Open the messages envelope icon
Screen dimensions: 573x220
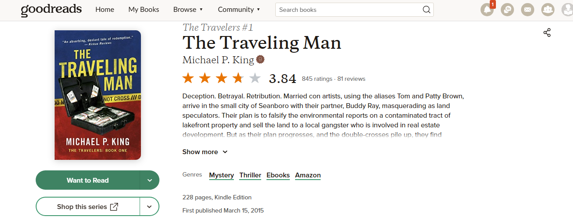coord(528,10)
